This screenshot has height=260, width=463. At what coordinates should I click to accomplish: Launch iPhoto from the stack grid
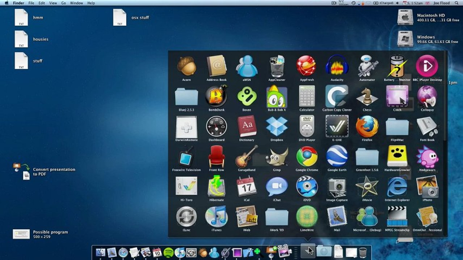tap(427, 186)
